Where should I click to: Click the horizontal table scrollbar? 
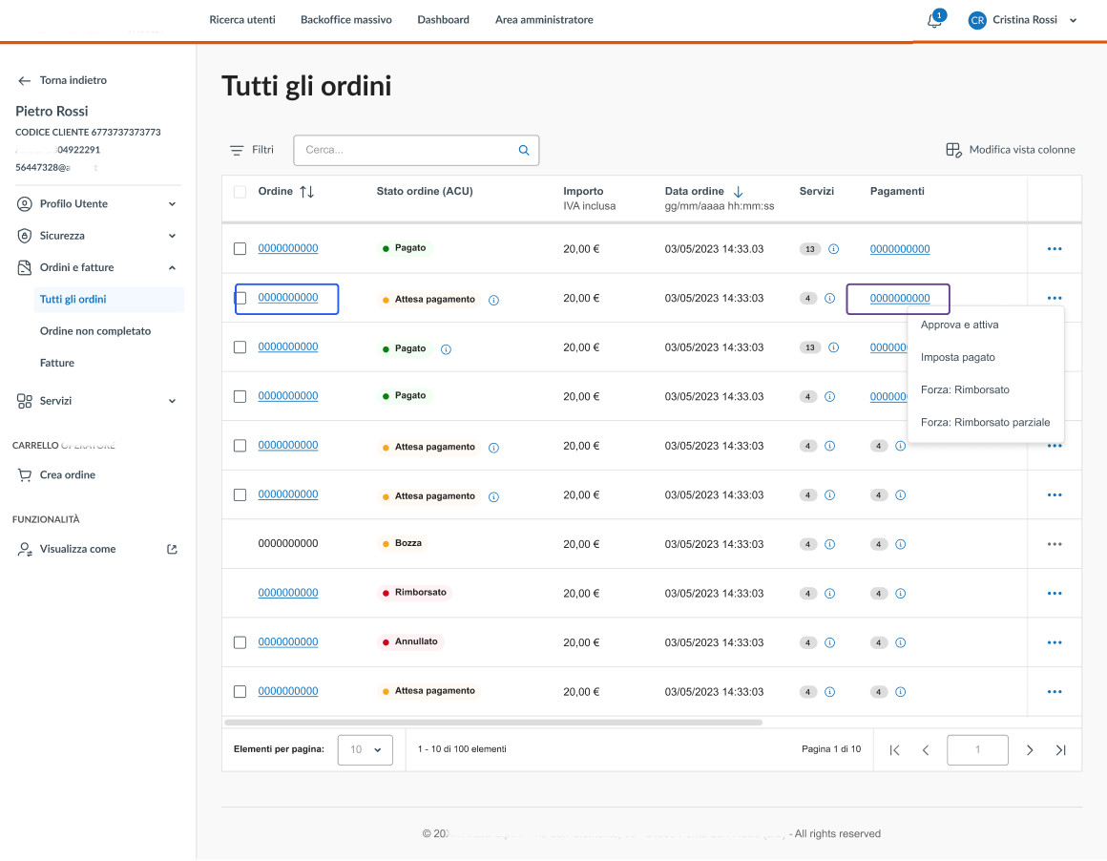pos(492,723)
